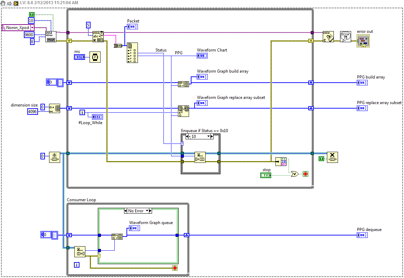Select the Simple Error Handler node
Image resolution: width=404 pixels, height=278 pixels.
[x=346, y=37]
